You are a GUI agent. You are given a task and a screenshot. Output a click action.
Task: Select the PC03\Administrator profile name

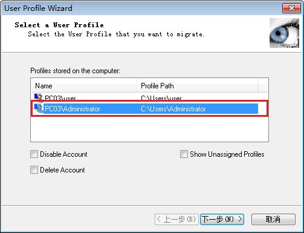[73, 109]
